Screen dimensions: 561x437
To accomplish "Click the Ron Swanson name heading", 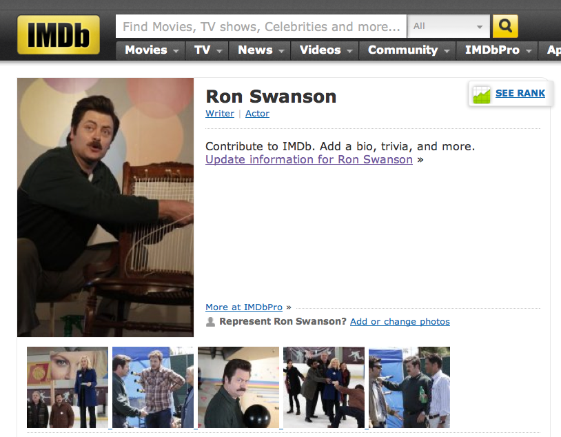I will pos(271,96).
